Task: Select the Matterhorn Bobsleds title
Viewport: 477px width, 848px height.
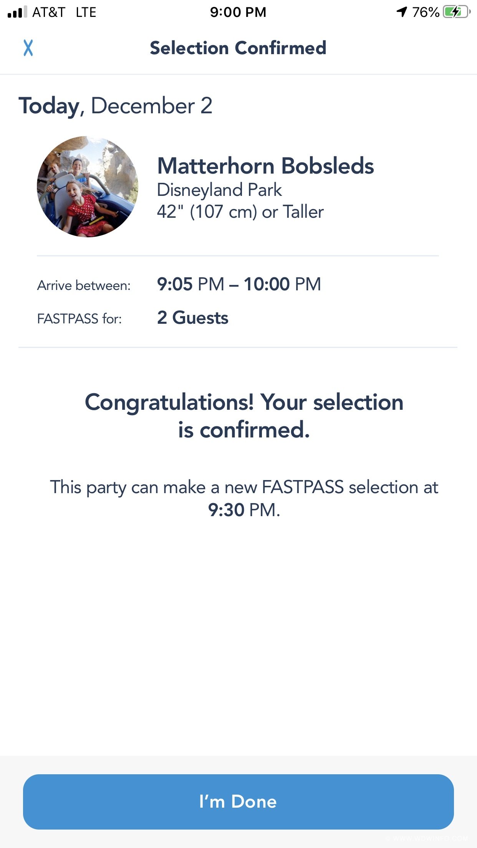Action: (x=265, y=166)
